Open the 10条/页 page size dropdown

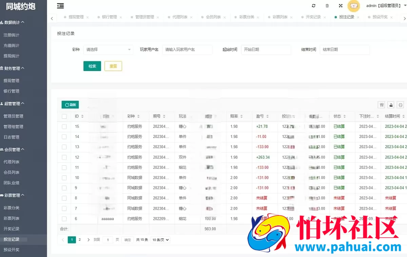click(160, 239)
